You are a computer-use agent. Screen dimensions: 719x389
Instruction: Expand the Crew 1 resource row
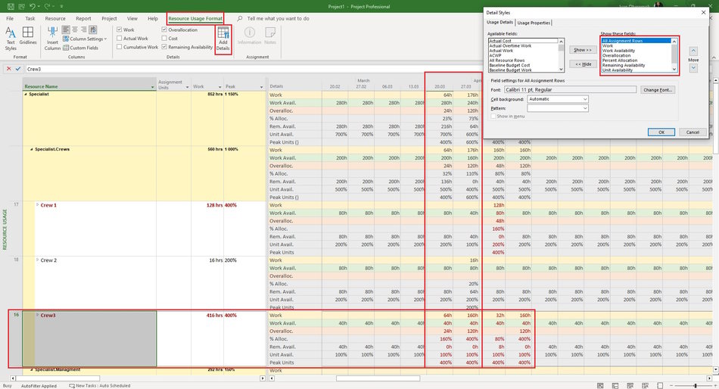pyautogui.click(x=38, y=204)
